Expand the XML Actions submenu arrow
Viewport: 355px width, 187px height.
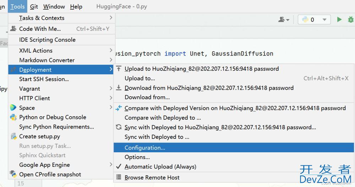(111, 50)
